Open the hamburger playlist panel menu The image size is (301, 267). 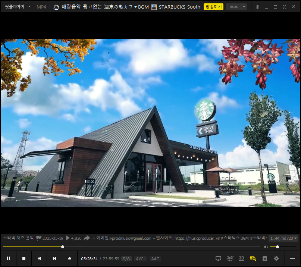[x=292, y=258]
